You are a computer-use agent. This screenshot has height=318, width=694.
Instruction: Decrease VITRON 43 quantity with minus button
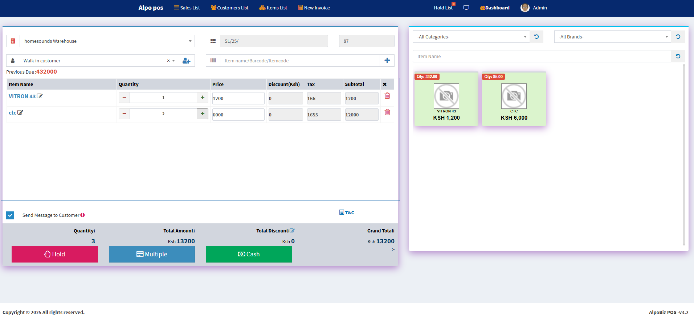pyautogui.click(x=124, y=98)
